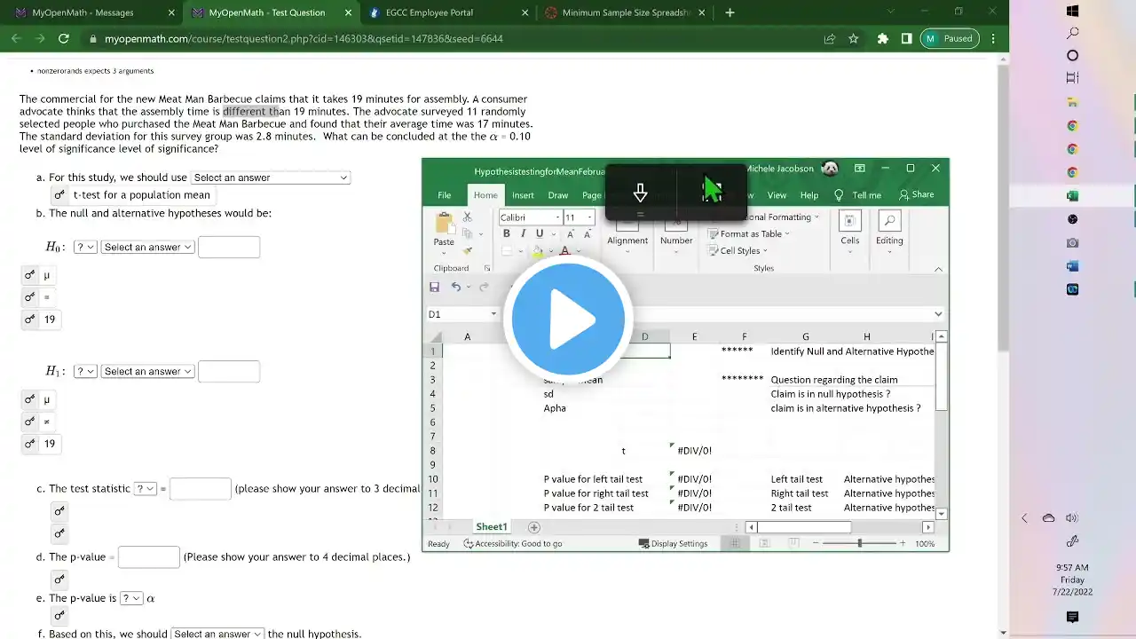The image size is (1136, 639).
Task: Open part a Select an answer dropdown
Action: coord(271,177)
